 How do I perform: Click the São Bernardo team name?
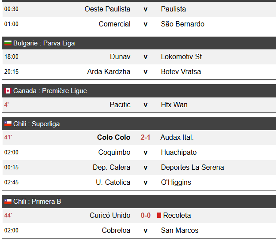click(182, 24)
